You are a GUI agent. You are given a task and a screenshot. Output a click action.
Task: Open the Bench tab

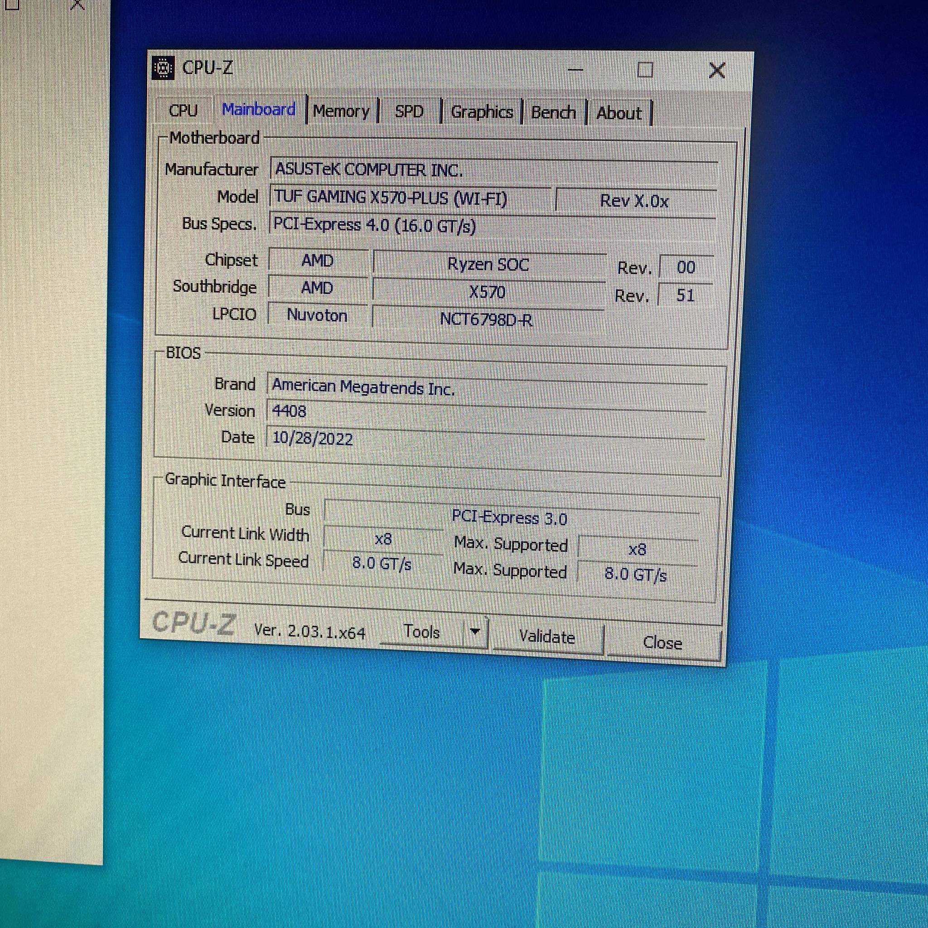[553, 113]
